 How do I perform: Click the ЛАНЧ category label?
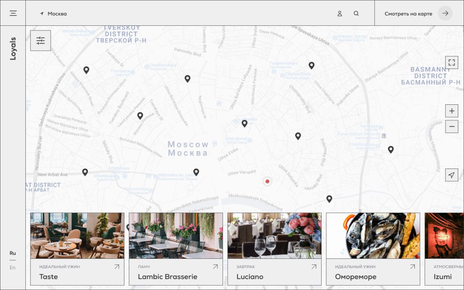[144, 267]
